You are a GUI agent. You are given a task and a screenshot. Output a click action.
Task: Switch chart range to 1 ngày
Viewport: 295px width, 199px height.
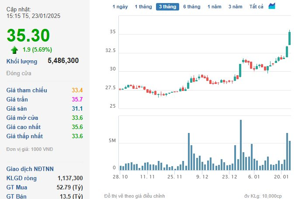[120, 7]
